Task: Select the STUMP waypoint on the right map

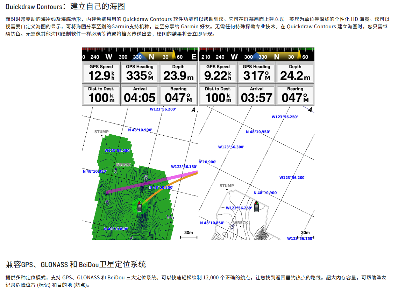Action: (227, 186)
